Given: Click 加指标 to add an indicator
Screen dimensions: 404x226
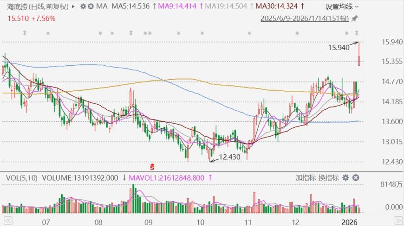Looking at the screenshot, I should [x=306, y=178].
